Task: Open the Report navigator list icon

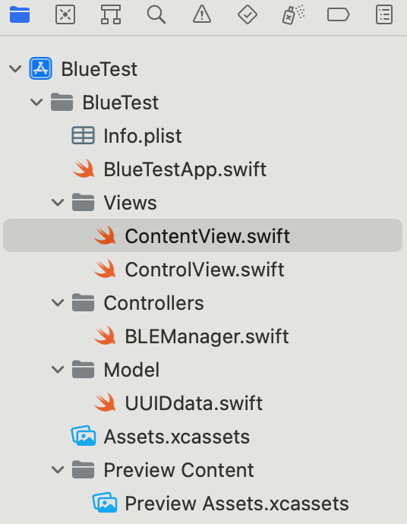Action: [384, 14]
